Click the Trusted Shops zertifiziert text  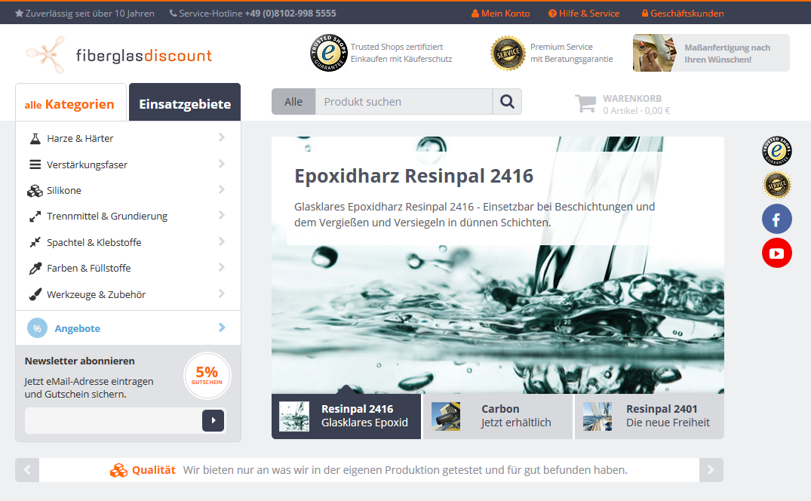(397, 47)
